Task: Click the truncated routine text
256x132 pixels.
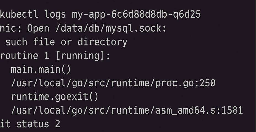Action: click(19, 56)
